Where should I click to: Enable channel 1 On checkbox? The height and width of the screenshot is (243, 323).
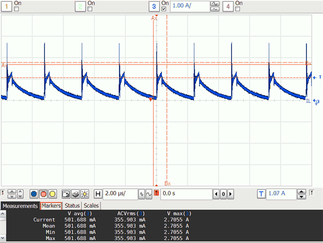click(x=16, y=9)
